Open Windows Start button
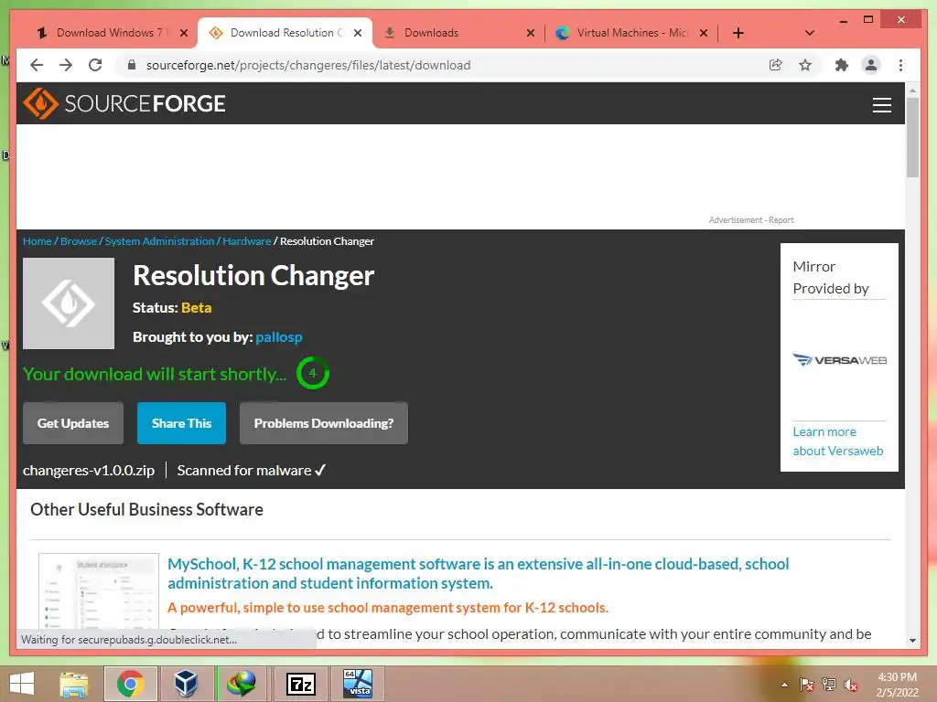 click(x=22, y=684)
